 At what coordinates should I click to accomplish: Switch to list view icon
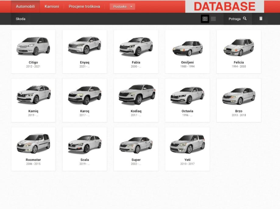coord(213,19)
